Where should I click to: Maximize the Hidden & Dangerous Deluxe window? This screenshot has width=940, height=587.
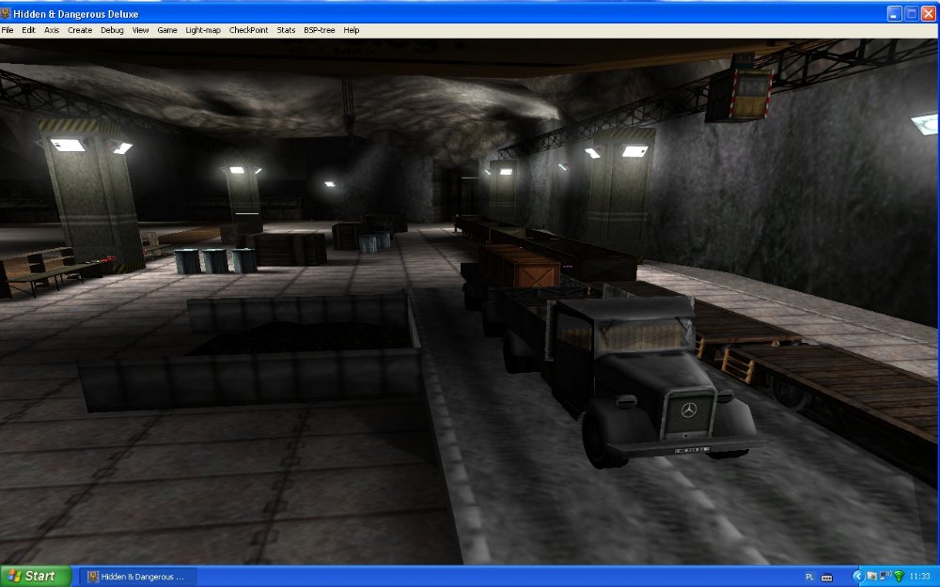(x=911, y=14)
